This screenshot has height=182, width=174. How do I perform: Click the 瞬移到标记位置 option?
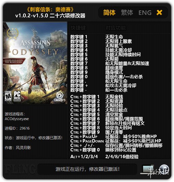click(121, 150)
